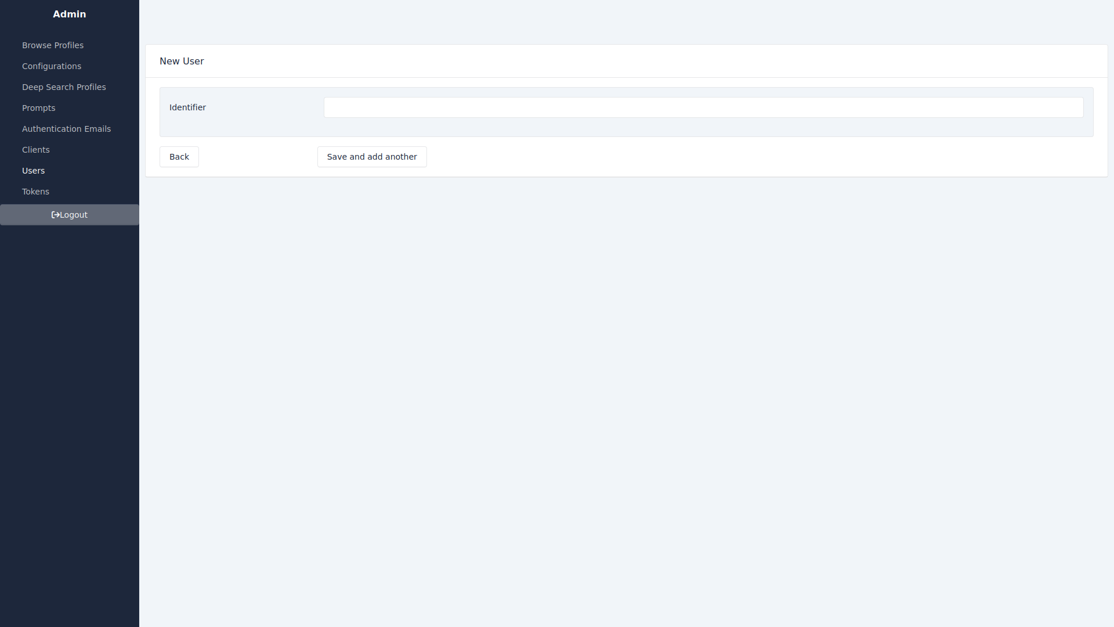1114x627 pixels.
Task: Go to Tokens page
Action: [35, 192]
